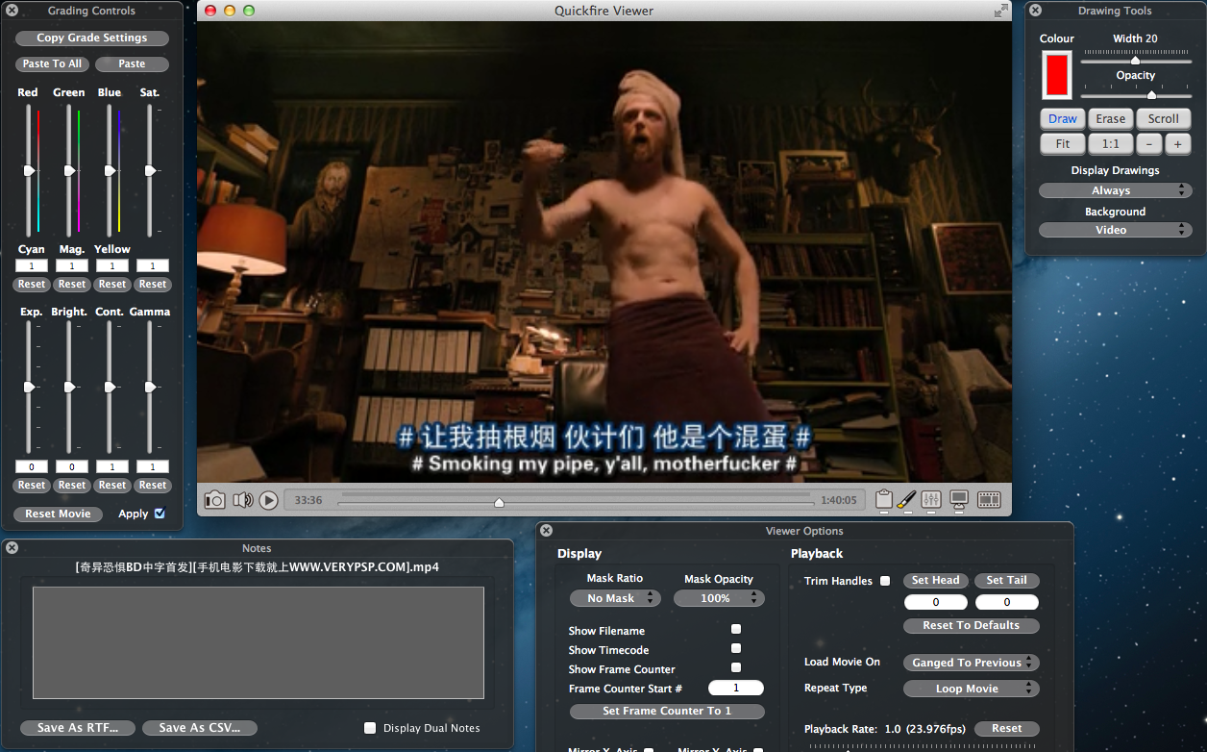Click the filmstrip icon in the viewer toolbar

(x=989, y=500)
